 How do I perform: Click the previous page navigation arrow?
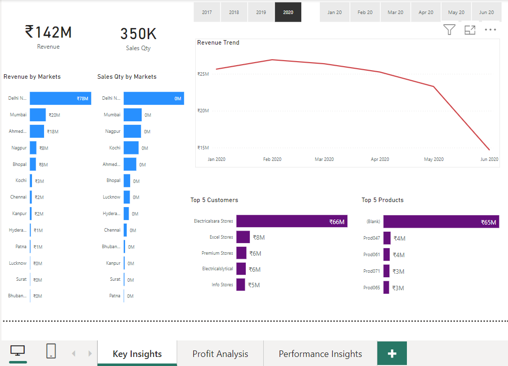click(x=74, y=353)
